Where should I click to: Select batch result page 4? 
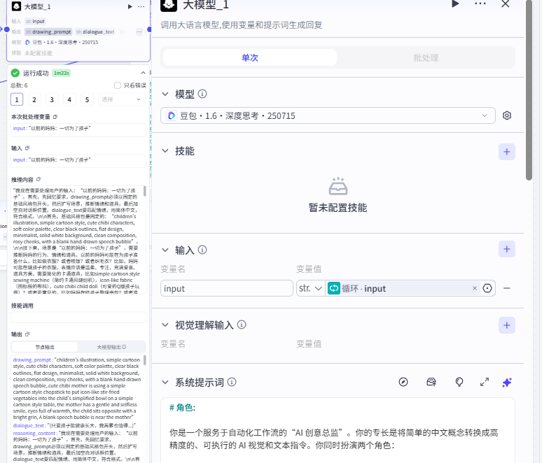tap(69, 99)
